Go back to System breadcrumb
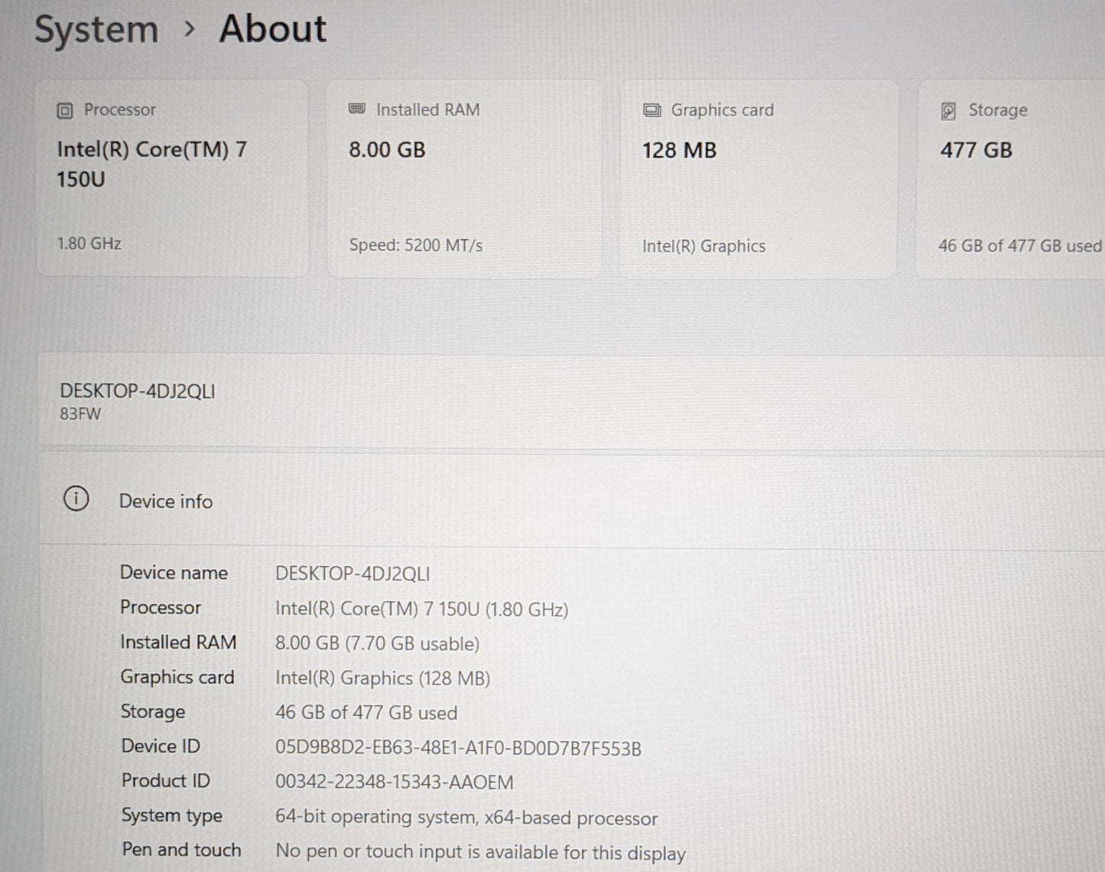1105x872 pixels. [96, 31]
